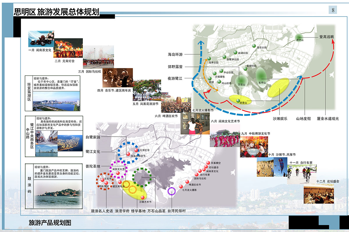
Task: Select the 沙雕艺术节 red marker
Action: [x=143, y=197]
